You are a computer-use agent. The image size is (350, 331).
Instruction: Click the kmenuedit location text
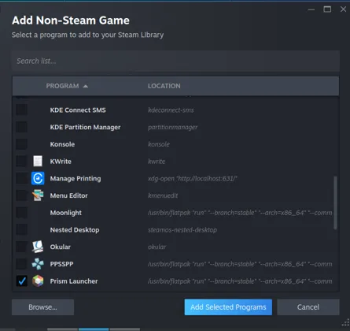[x=163, y=195]
